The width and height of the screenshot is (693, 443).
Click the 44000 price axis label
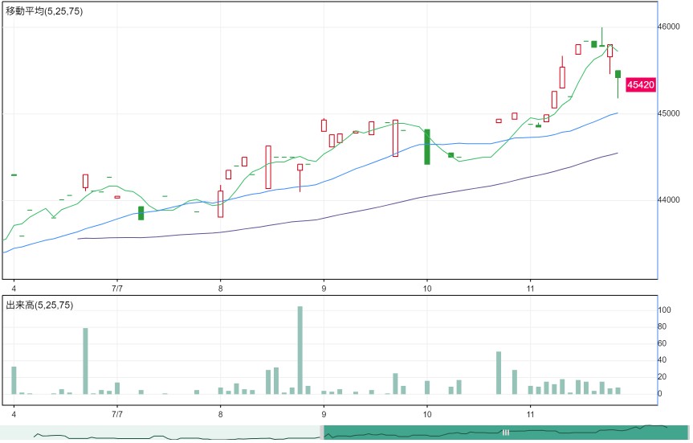669,199
